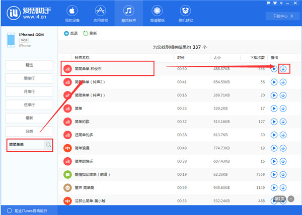
Task: Open the title bar dropdown menu icon
Action: [281, 3]
